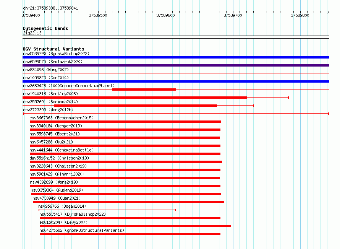Select the esv1502047 (Levy2007) label
The height and width of the screenshot is (249, 340).
pyautogui.click(x=63, y=222)
